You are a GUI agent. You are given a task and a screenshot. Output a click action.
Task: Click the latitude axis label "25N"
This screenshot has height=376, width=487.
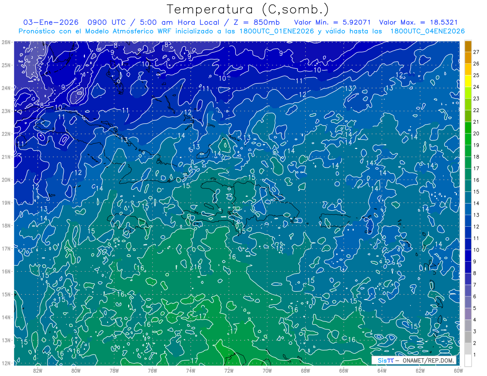[6, 65]
